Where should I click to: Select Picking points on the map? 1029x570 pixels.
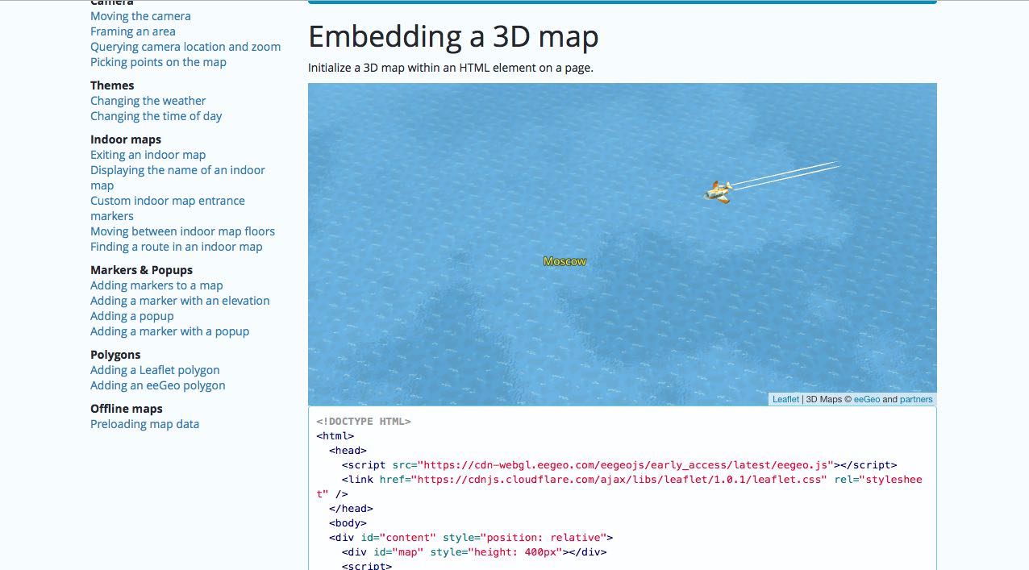click(x=158, y=62)
